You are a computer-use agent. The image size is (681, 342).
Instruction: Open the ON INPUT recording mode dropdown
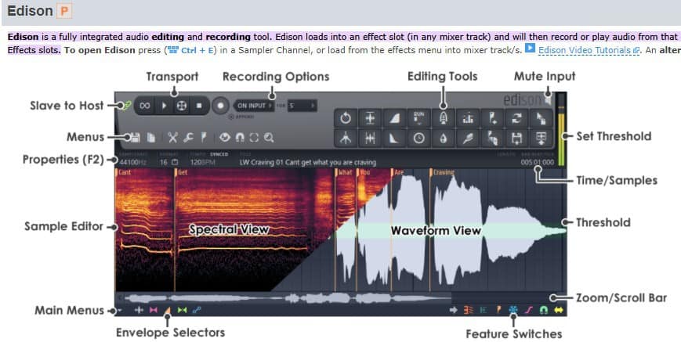[x=254, y=106]
